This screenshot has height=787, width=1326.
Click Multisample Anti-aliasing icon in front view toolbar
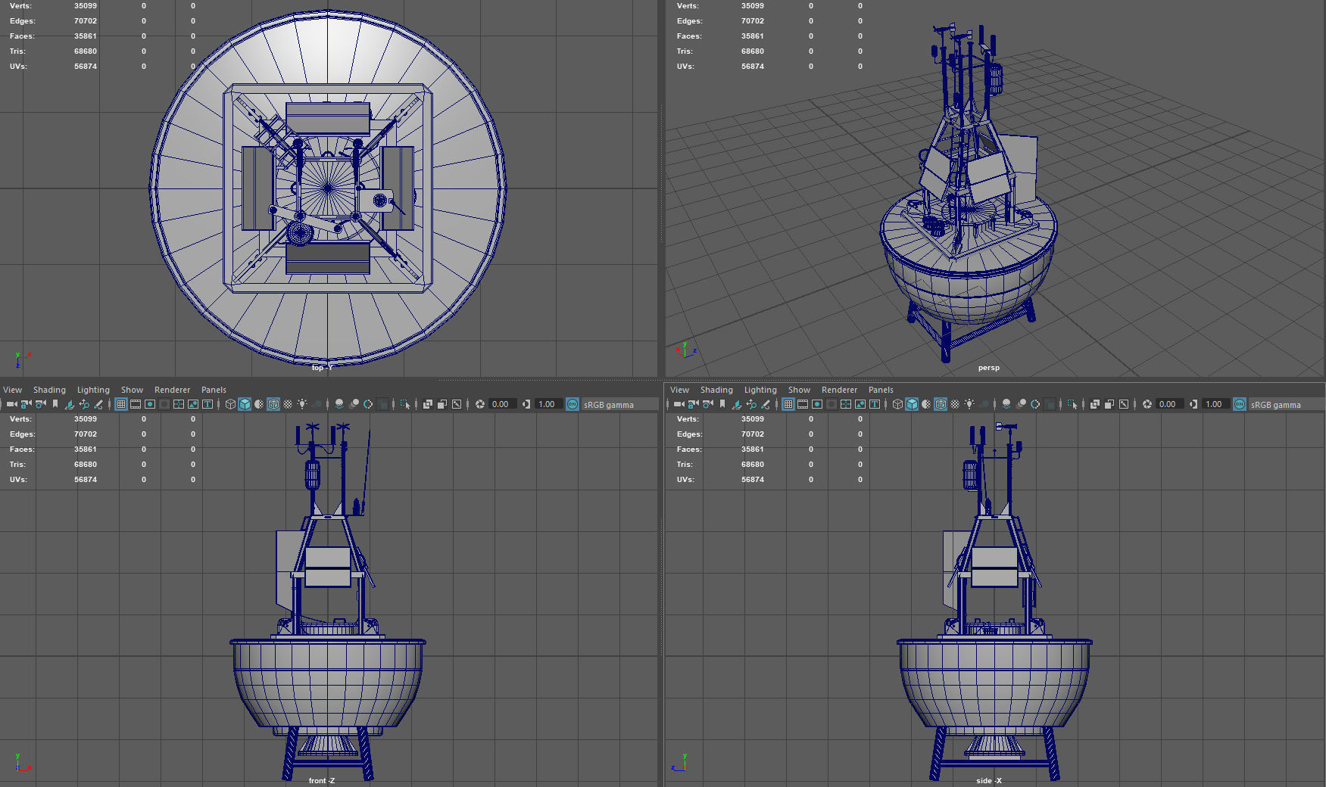click(368, 404)
